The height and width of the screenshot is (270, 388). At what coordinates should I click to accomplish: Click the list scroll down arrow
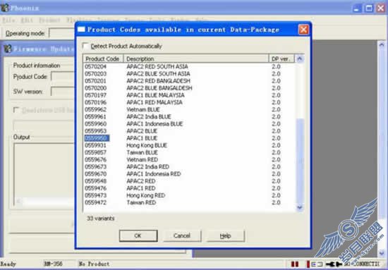300,207
